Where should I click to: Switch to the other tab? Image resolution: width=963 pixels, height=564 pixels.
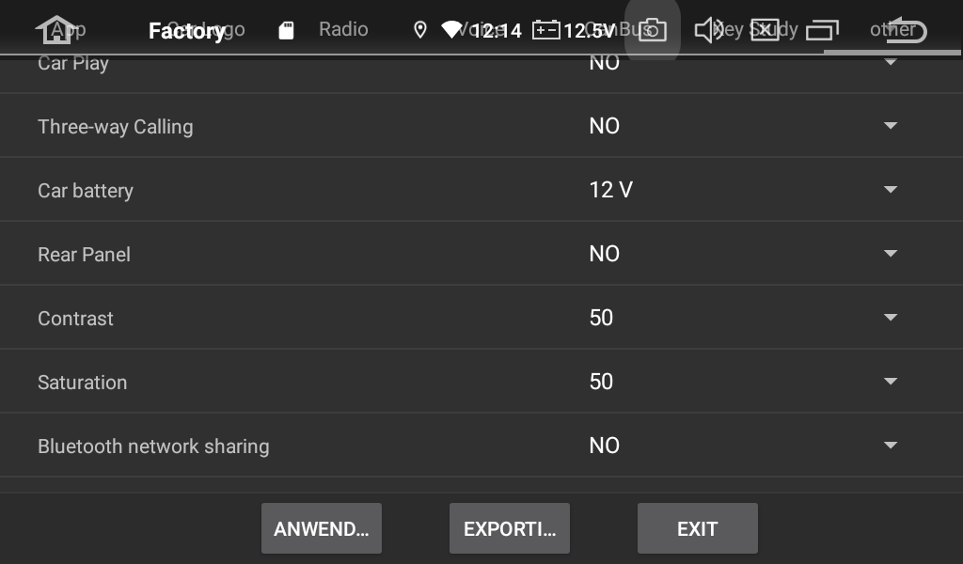tap(892, 29)
